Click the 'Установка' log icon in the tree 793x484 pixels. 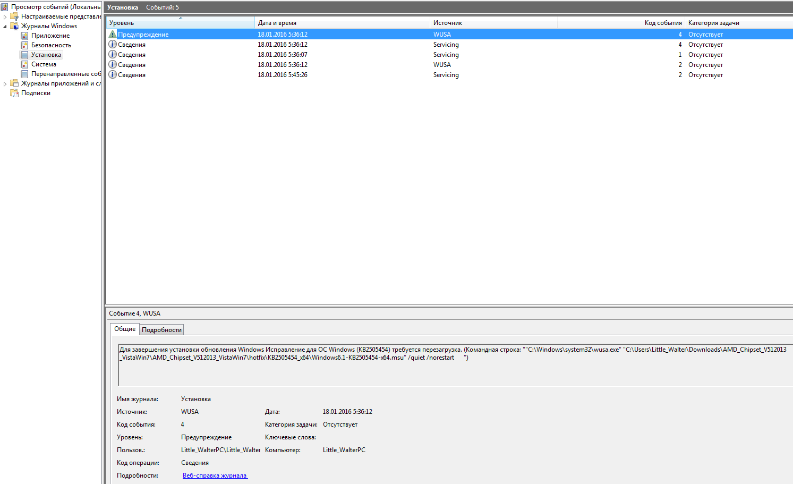pos(24,55)
